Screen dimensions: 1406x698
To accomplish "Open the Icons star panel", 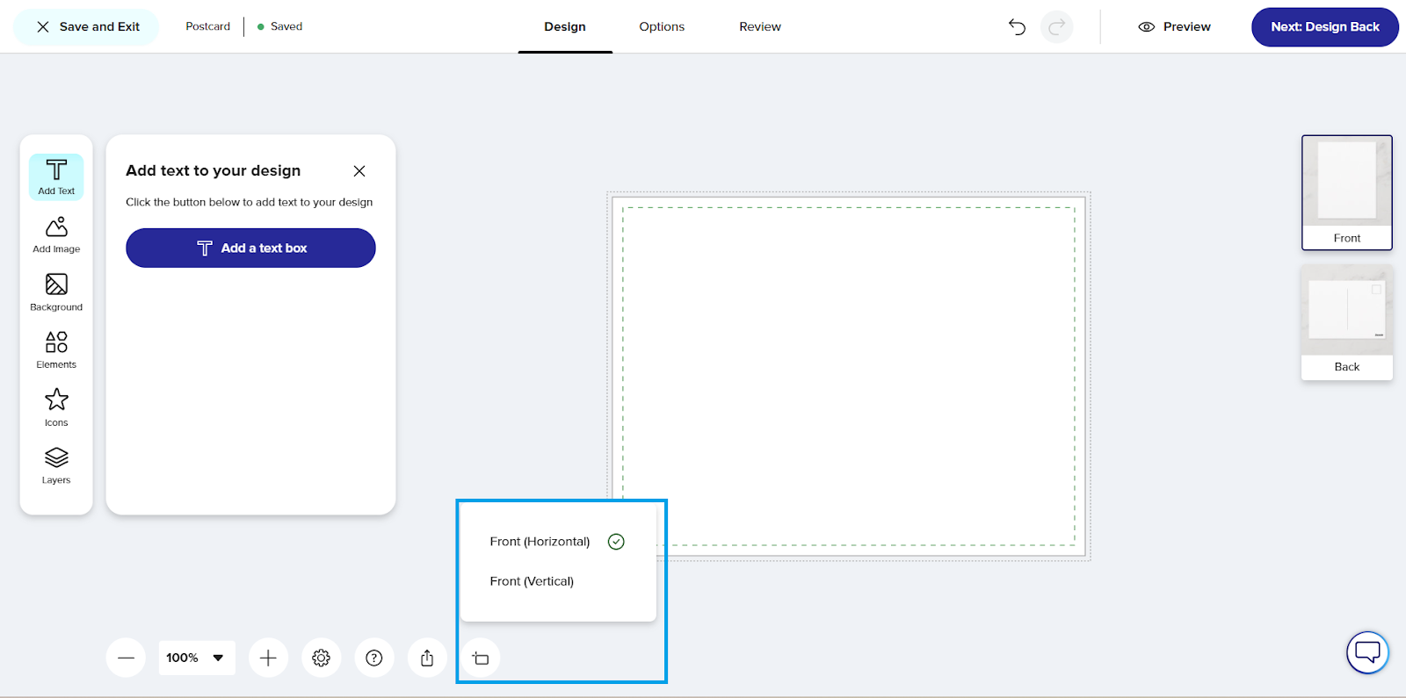I will [56, 407].
